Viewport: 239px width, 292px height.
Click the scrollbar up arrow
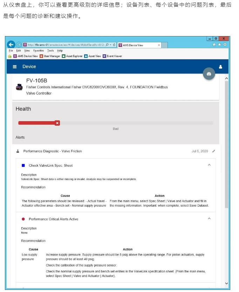click(226, 78)
